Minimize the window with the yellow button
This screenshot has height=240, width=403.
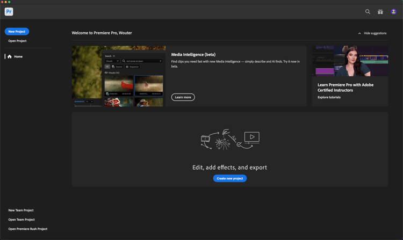[6, 2]
